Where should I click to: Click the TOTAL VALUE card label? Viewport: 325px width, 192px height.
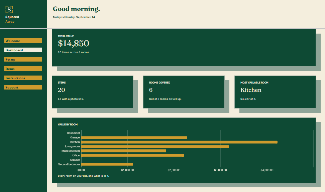tap(66, 36)
